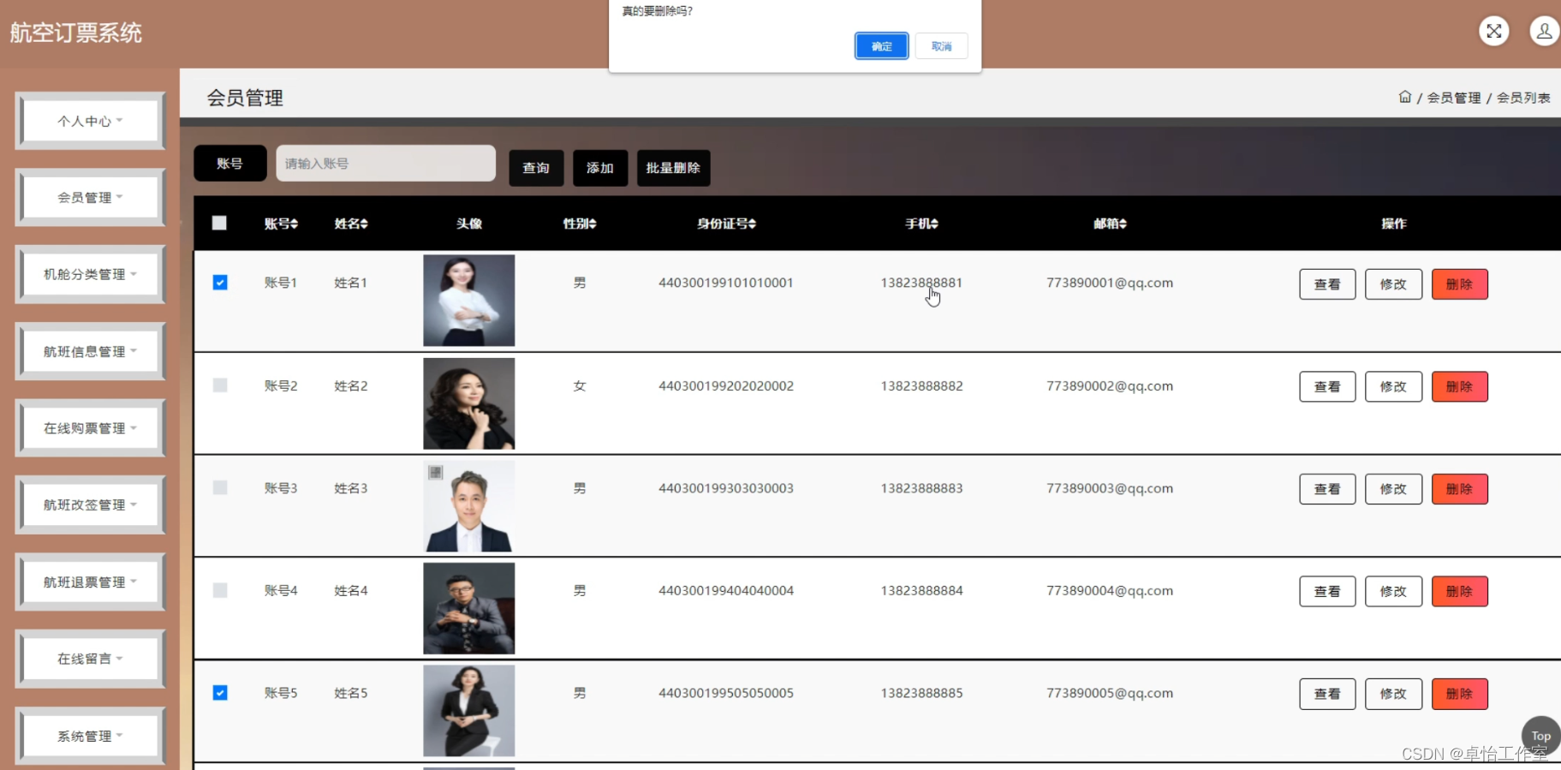Click the Top back-to-top button
Screen dimensions: 1561x770
coord(1540,736)
